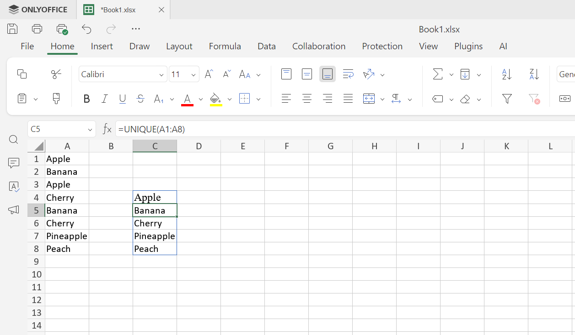Select cell A7 containing Pineapple
Image resolution: width=575 pixels, height=335 pixels.
point(67,236)
